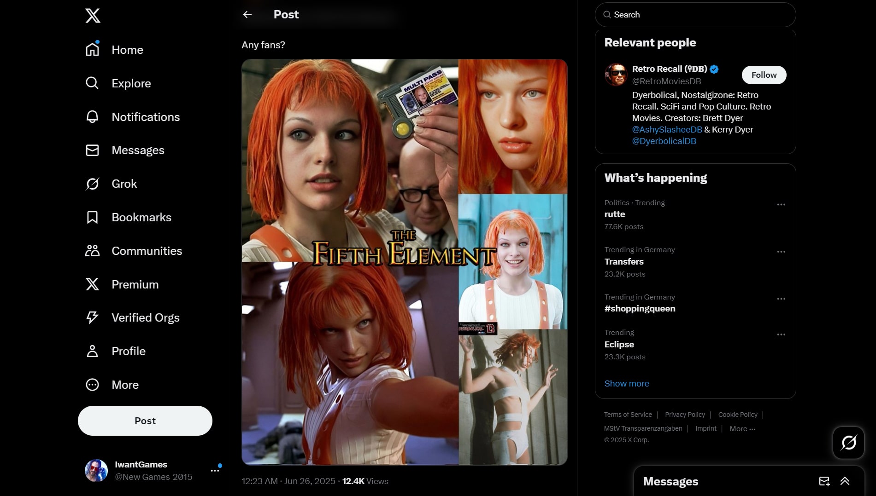
Task: Open the Bookmarks page
Action: point(128,217)
